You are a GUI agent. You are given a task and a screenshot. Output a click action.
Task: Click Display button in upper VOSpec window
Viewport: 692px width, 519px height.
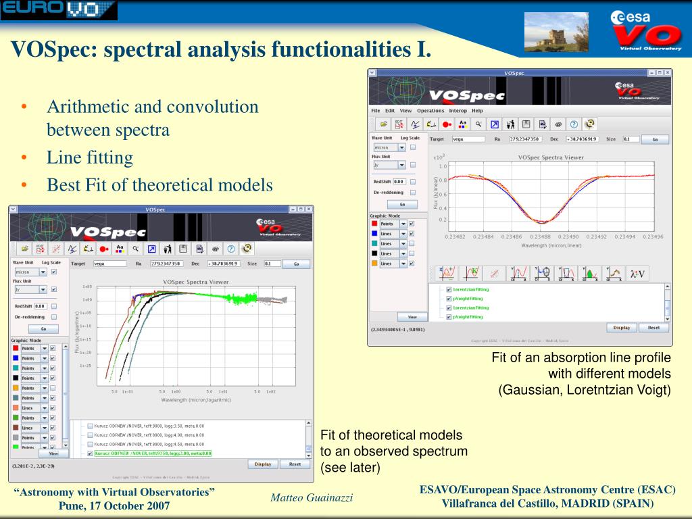[622, 328]
